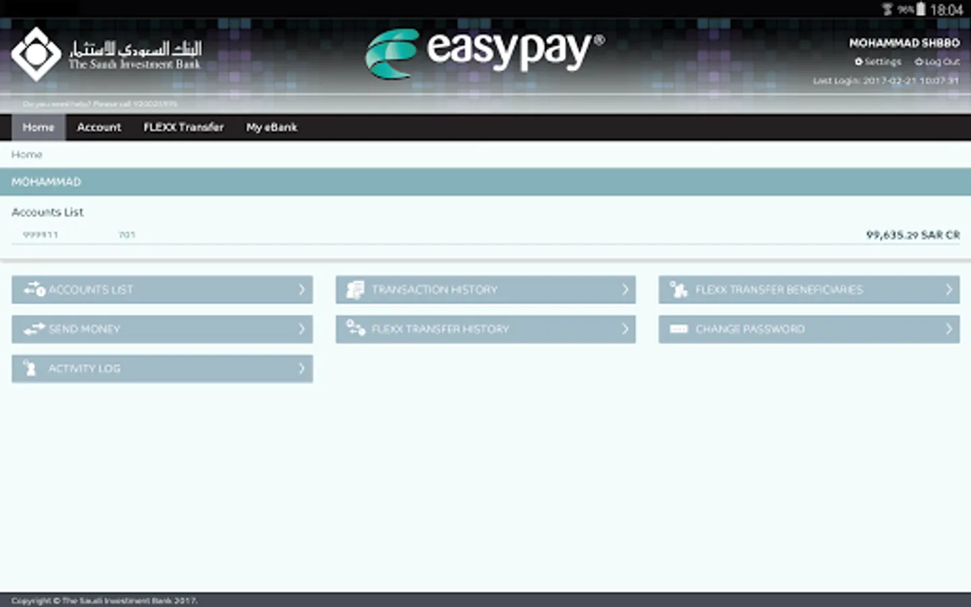
Task: Click the MOHAMMAD header bar
Action: [486, 182]
